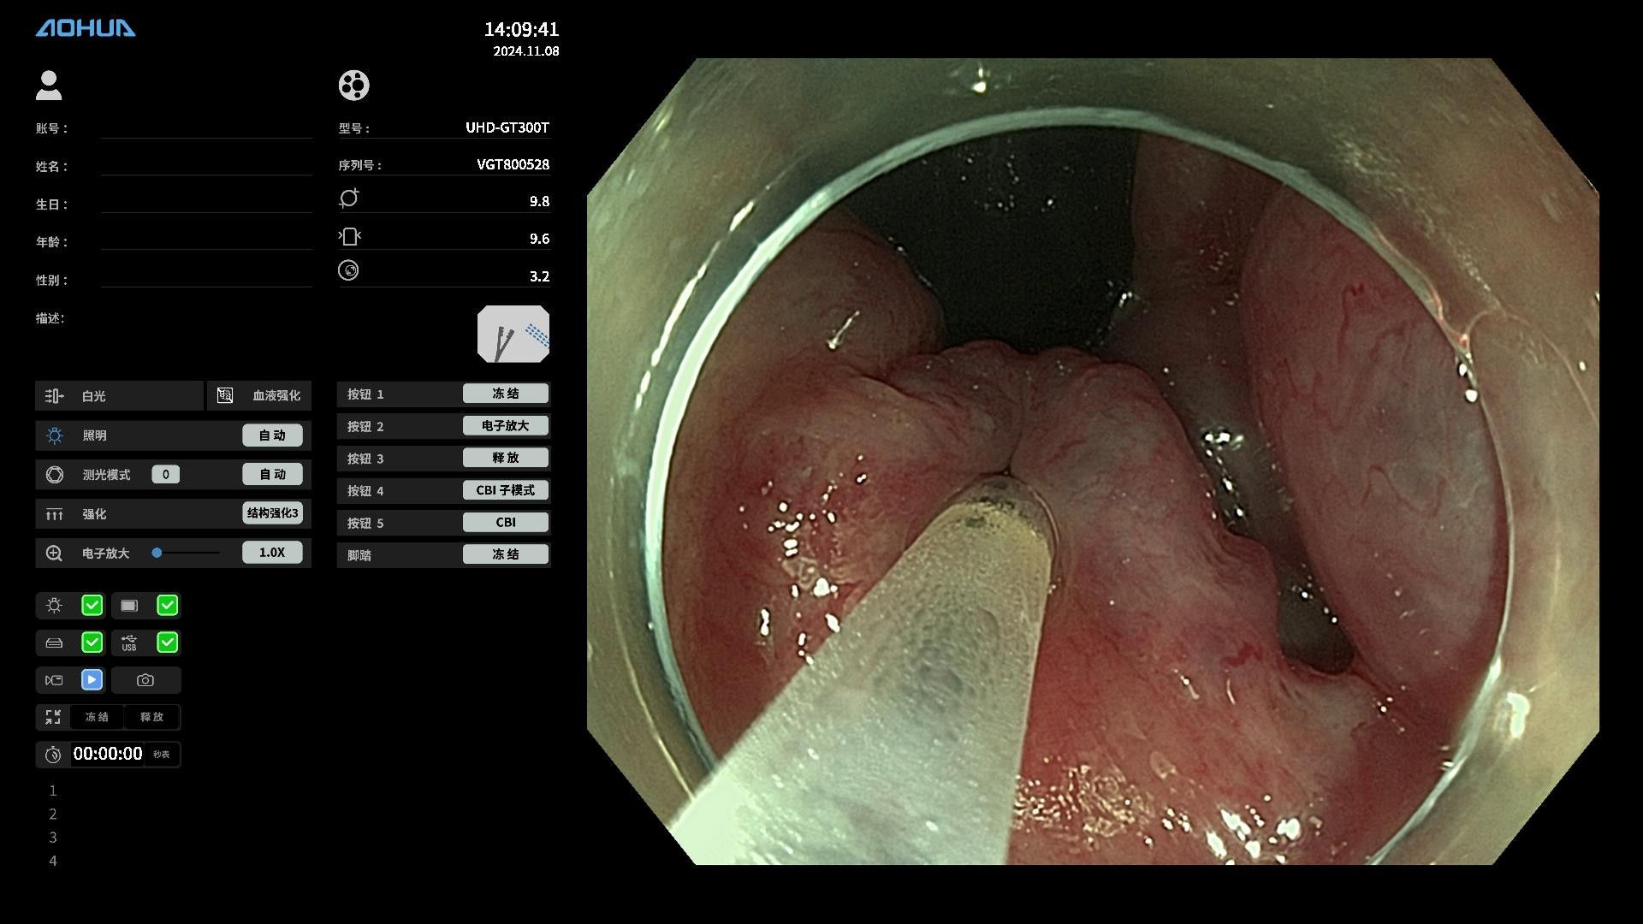Image resolution: width=1643 pixels, height=924 pixels.
Task: Click the camera snapshot icon
Action: (x=145, y=680)
